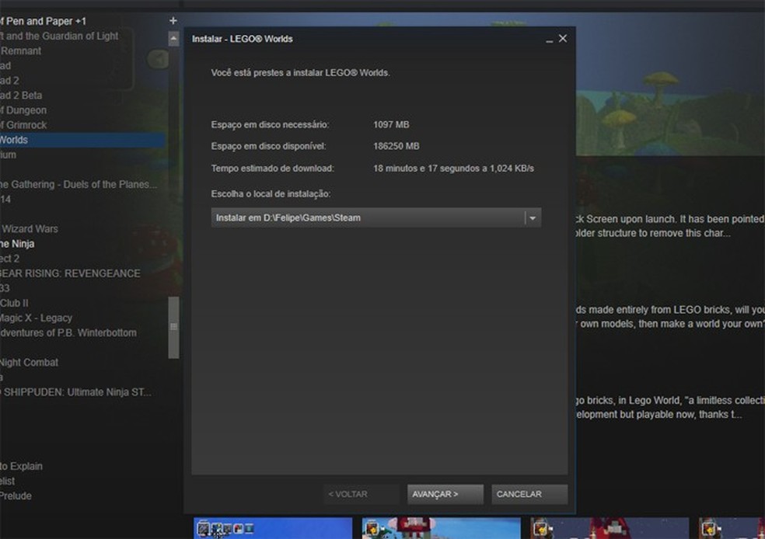This screenshot has width=765, height=539.
Task: Select 'Pen and Paper +1' entry
Action: pyautogui.click(x=43, y=21)
